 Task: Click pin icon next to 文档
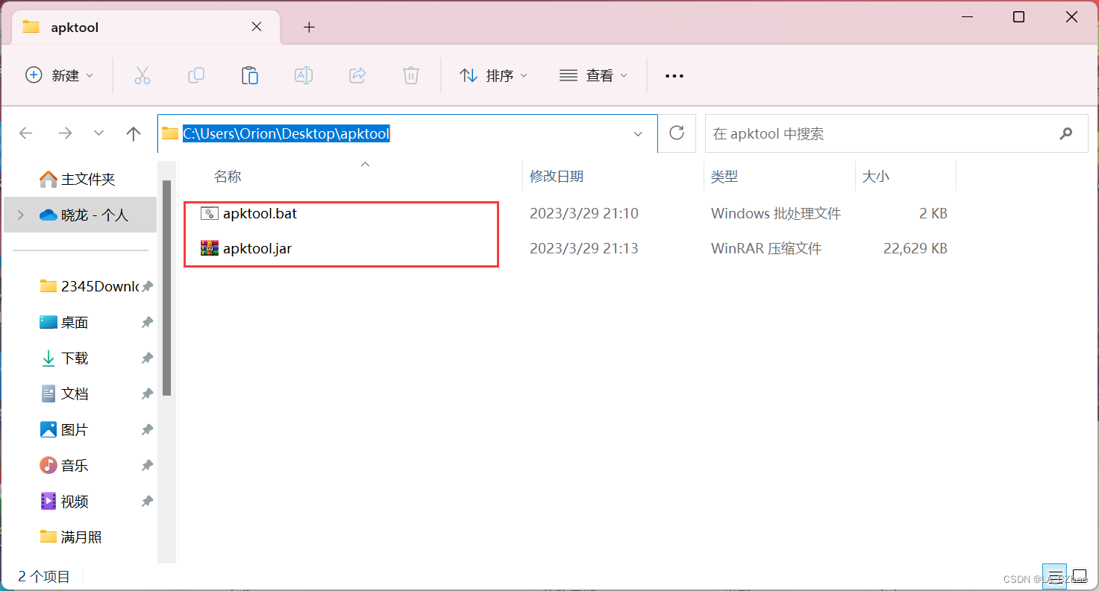(x=148, y=394)
